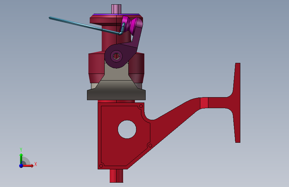Select the thin purple disc on the cap
Viewport: 289px width, 187px height.
116,14
